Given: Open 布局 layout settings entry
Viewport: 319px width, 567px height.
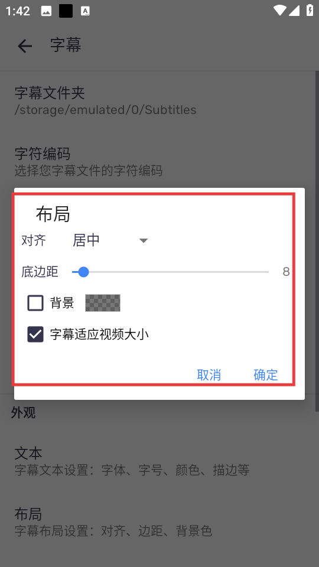Looking at the screenshot, I should tap(159, 522).
